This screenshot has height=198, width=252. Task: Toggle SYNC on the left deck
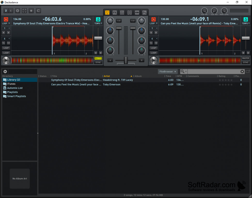point(98,62)
